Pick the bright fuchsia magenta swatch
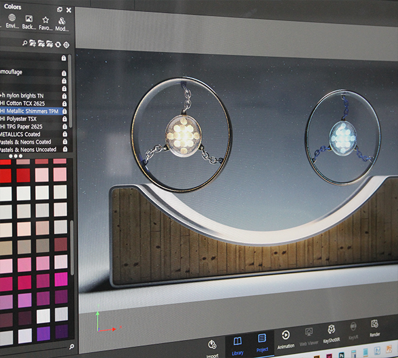Image resolution: width=398 pixels, height=358 pixels. (x=61, y=279)
